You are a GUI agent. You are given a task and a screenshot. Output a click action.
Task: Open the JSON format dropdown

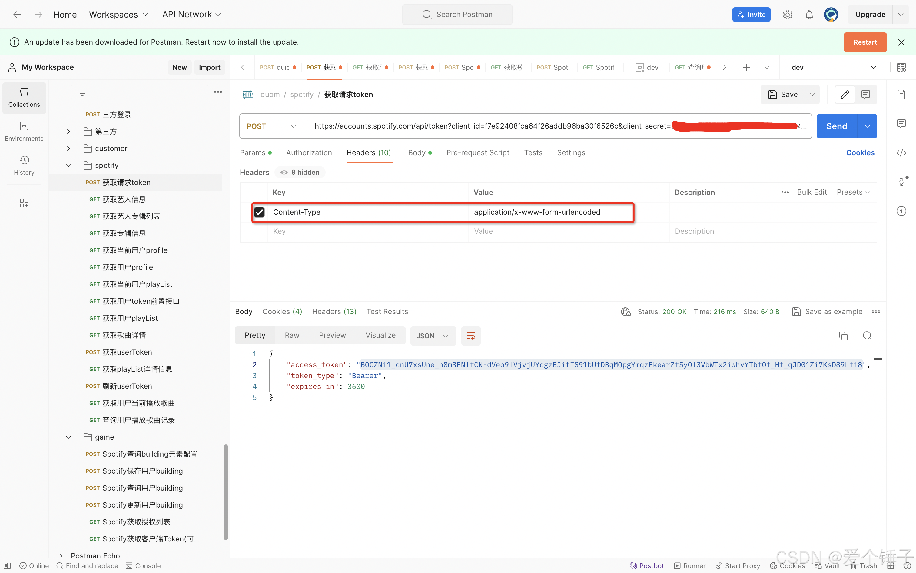coord(433,336)
